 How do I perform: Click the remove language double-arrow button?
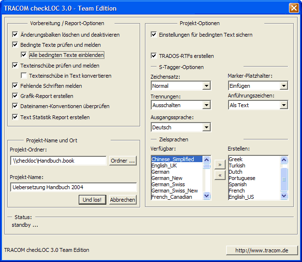[220, 175]
